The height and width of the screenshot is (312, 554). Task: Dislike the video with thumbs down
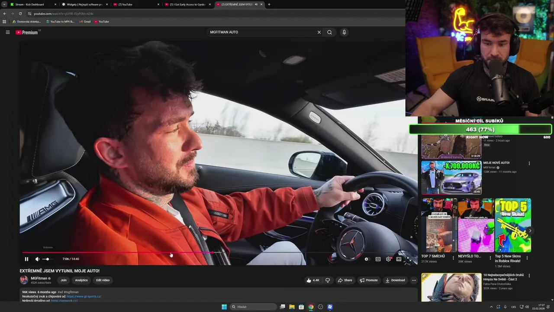pyautogui.click(x=328, y=280)
